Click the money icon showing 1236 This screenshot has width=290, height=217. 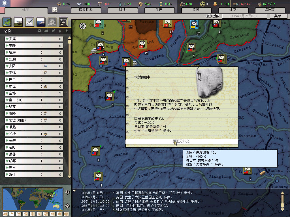(161, 4)
